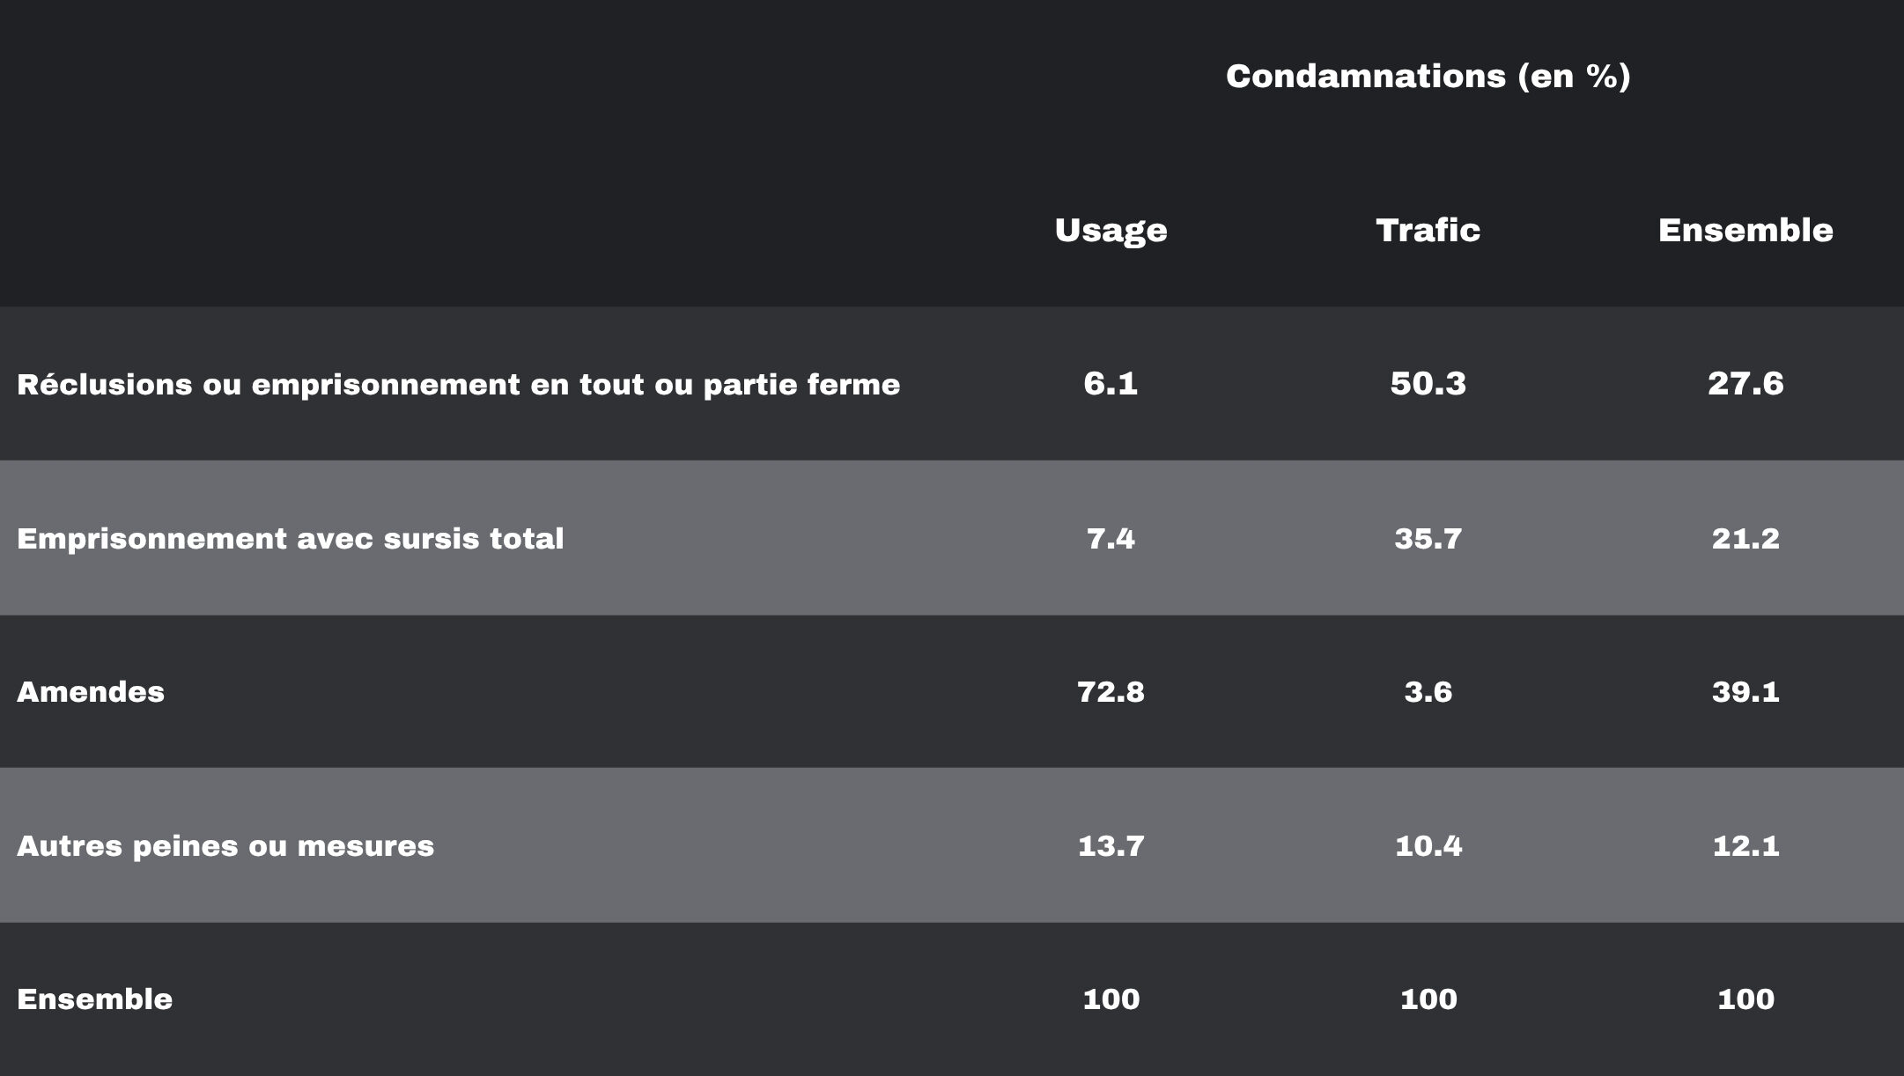Select the Amendes row label

coord(91,692)
